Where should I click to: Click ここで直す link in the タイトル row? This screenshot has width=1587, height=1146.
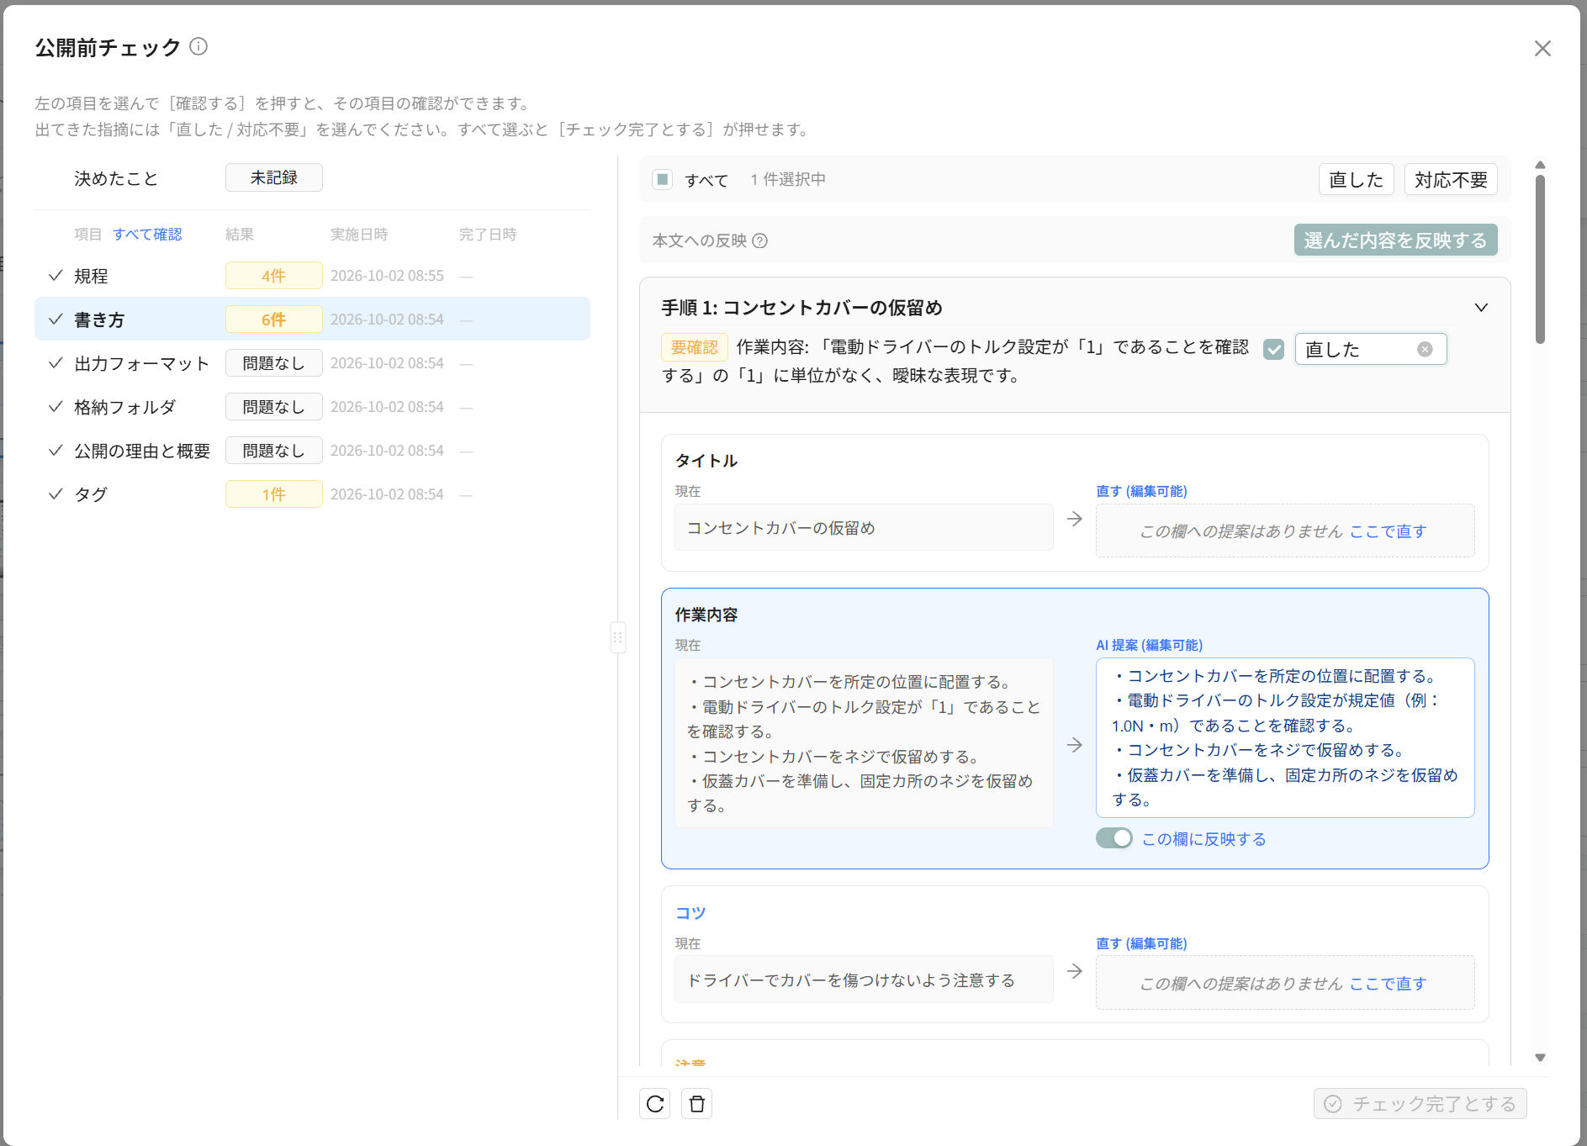(x=1388, y=531)
